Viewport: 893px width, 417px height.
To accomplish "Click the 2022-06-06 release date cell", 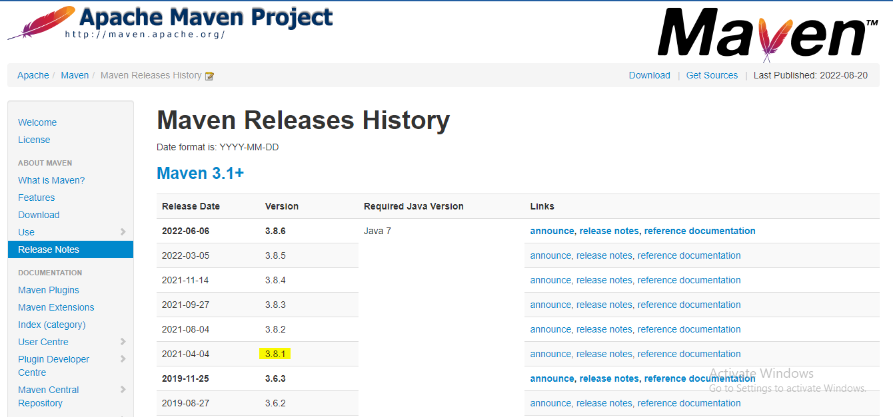I will point(185,231).
